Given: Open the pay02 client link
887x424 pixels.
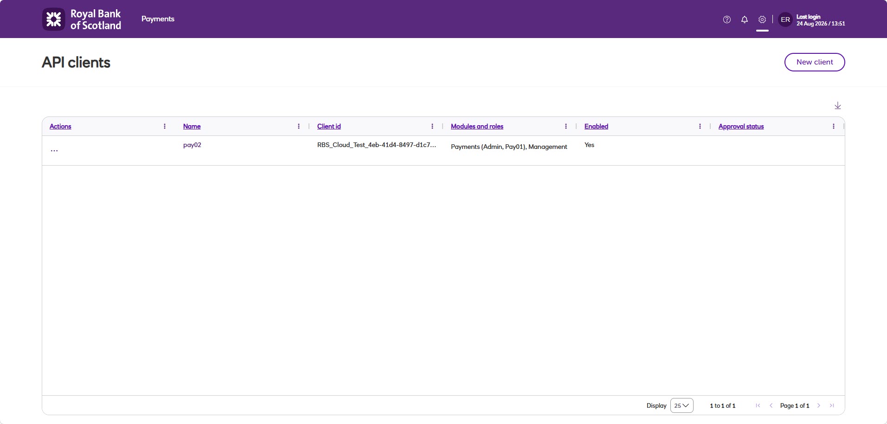Looking at the screenshot, I should tap(192, 145).
